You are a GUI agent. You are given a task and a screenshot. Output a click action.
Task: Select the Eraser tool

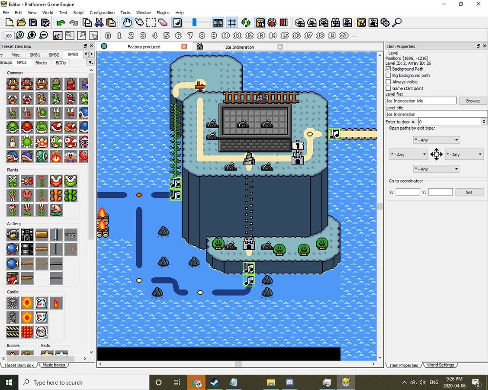point(163,22)
